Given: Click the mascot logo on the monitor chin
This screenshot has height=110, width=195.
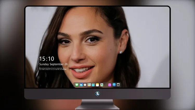Looking at the screenshot, I should 97,94.
